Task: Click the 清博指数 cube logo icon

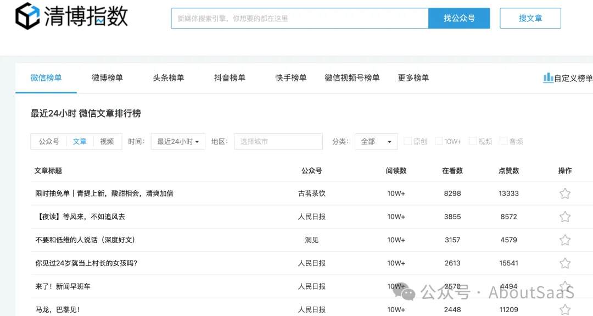Action: pyautogui.click(x=27, y=16)
